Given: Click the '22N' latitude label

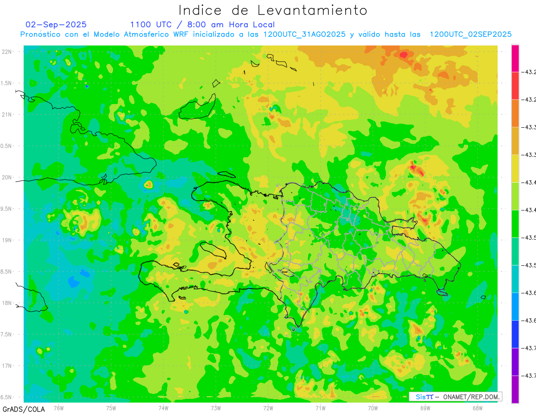Looking at the screenshot, I should (x=7, y=52).
